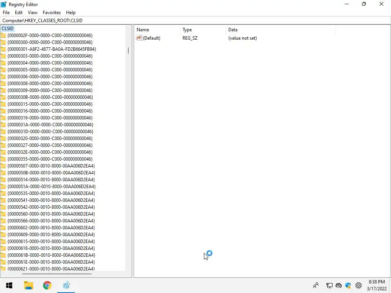
Task: Select key {00000542-0000-0010-8000-00AA006D2EA4}
Action: [51, 207]
